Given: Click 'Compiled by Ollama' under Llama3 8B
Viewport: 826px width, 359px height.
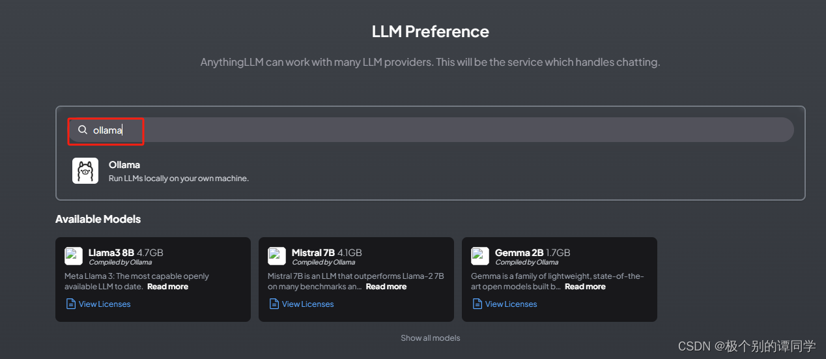Looking at the screenshot, I should click(x=121, y=263).
